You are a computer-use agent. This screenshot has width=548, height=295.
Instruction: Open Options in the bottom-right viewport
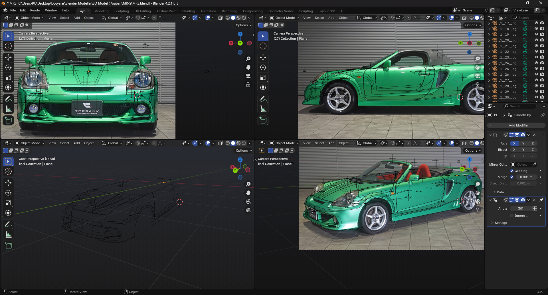473,150
